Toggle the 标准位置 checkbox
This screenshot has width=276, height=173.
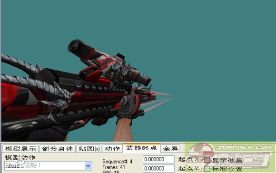click(207, 169)
